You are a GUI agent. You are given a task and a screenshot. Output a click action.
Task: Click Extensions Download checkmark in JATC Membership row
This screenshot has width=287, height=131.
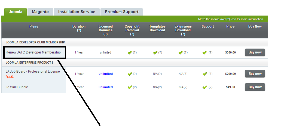coord(181,53)
